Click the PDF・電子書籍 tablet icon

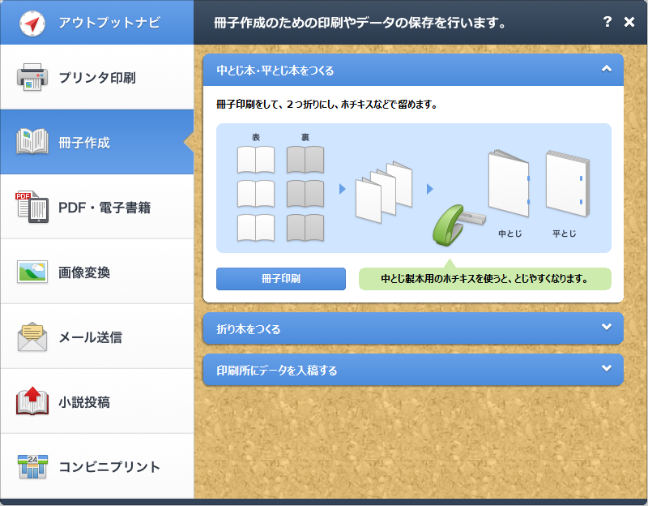(32, 207)
